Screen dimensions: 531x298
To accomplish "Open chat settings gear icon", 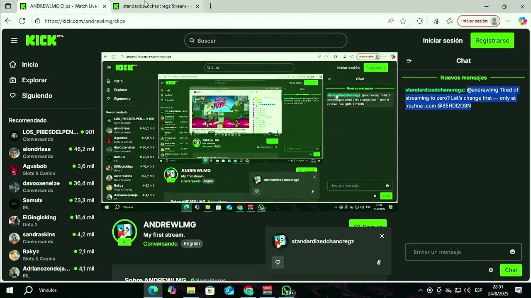I will coord(491,270).
